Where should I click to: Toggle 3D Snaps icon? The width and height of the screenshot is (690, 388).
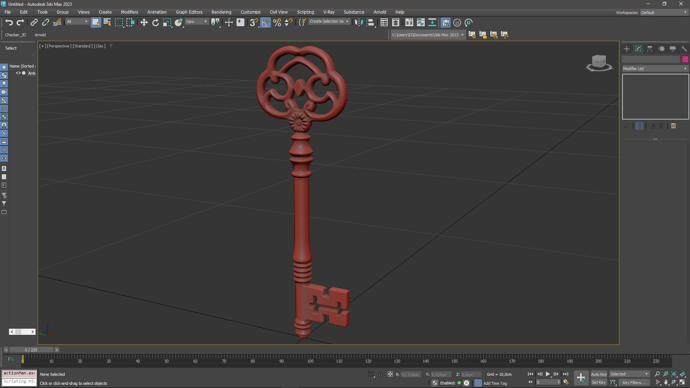click(x=254, y=23)
